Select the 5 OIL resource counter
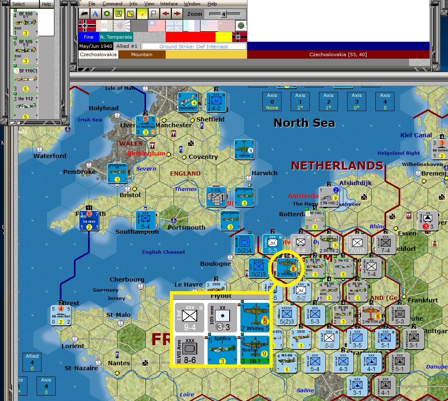The height and width of the screenshot is (401, 448). (x=216, y=197)
